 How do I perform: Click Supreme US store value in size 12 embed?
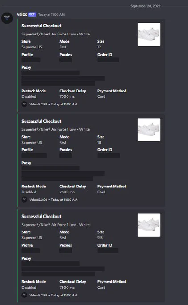click(x=32, y=47)
